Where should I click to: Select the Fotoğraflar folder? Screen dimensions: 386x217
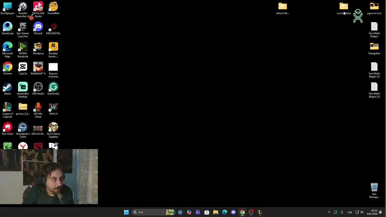(374, 49)
